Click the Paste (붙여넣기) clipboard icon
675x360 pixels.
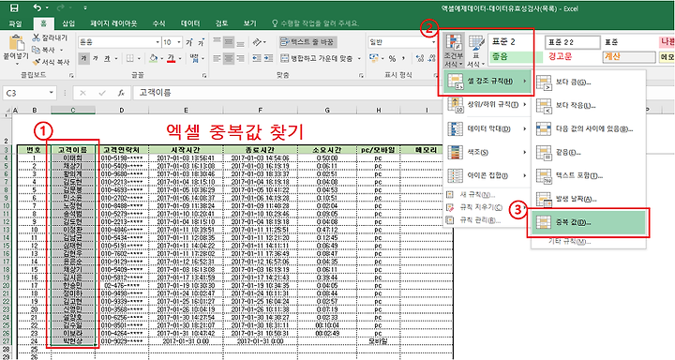coord(16,43)
